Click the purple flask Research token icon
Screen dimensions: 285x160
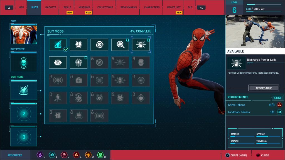40,155
